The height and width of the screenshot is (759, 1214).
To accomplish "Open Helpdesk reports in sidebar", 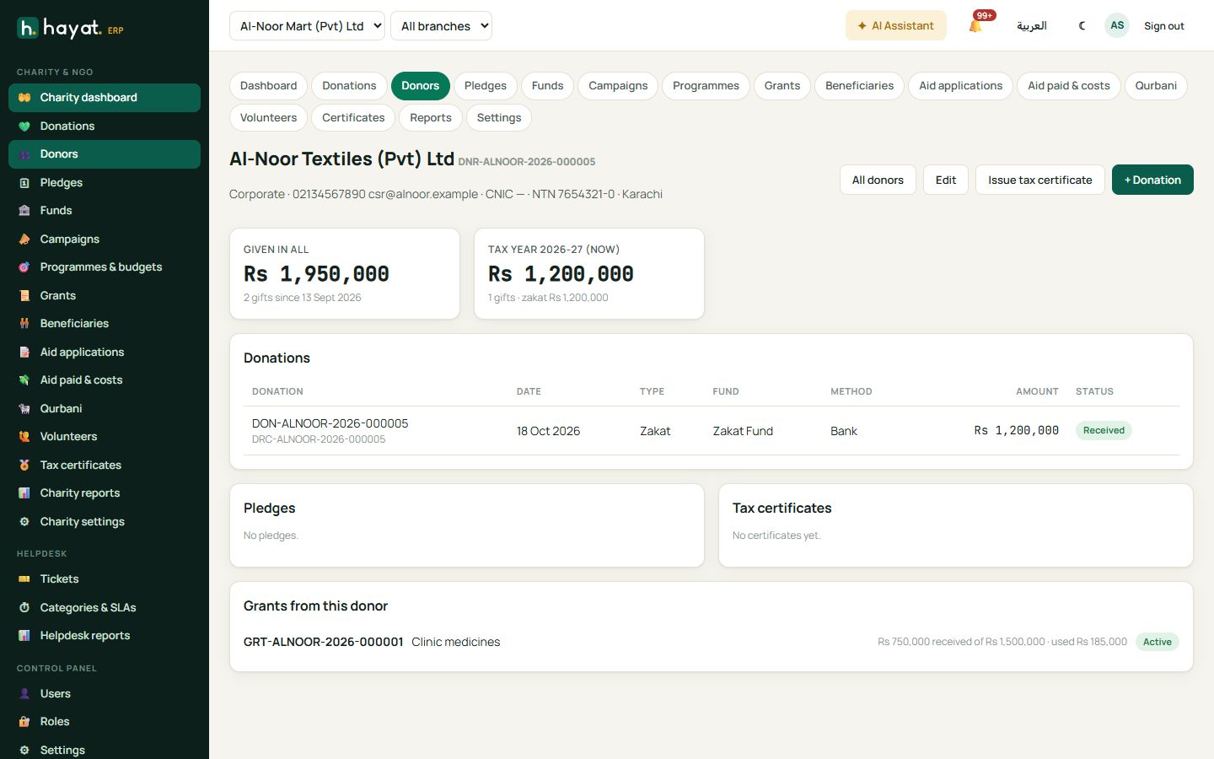I will coord(105,636).
